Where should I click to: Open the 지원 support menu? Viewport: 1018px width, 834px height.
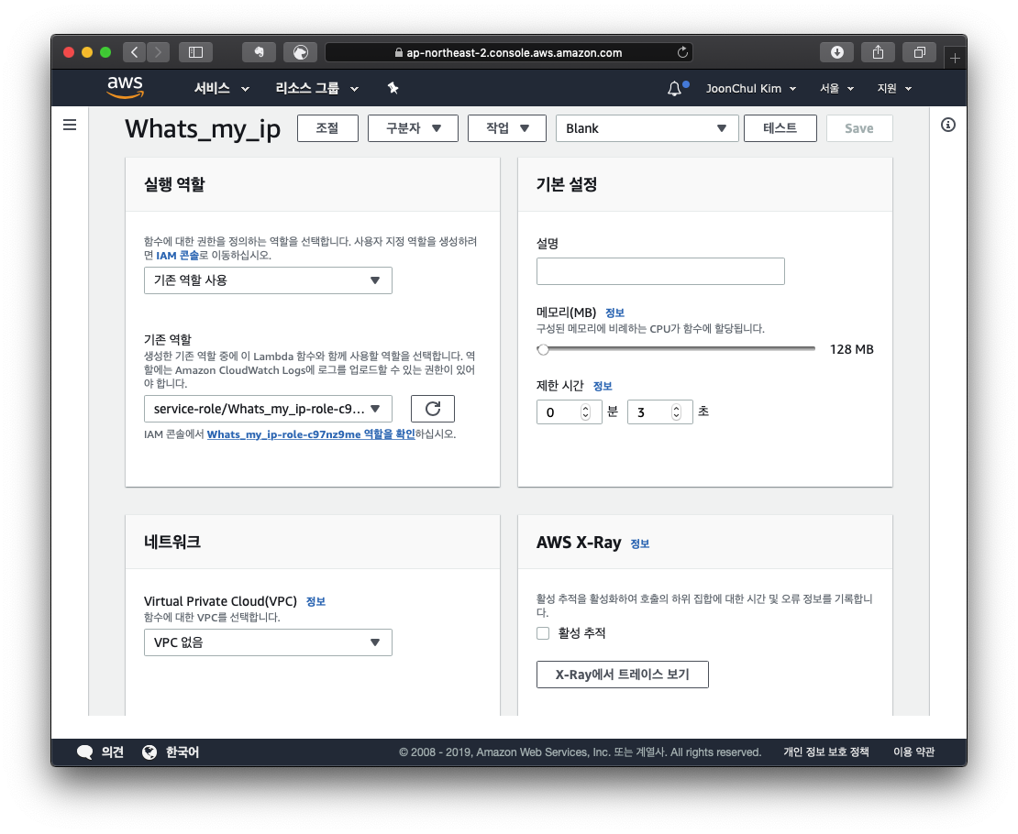(894, 88)
